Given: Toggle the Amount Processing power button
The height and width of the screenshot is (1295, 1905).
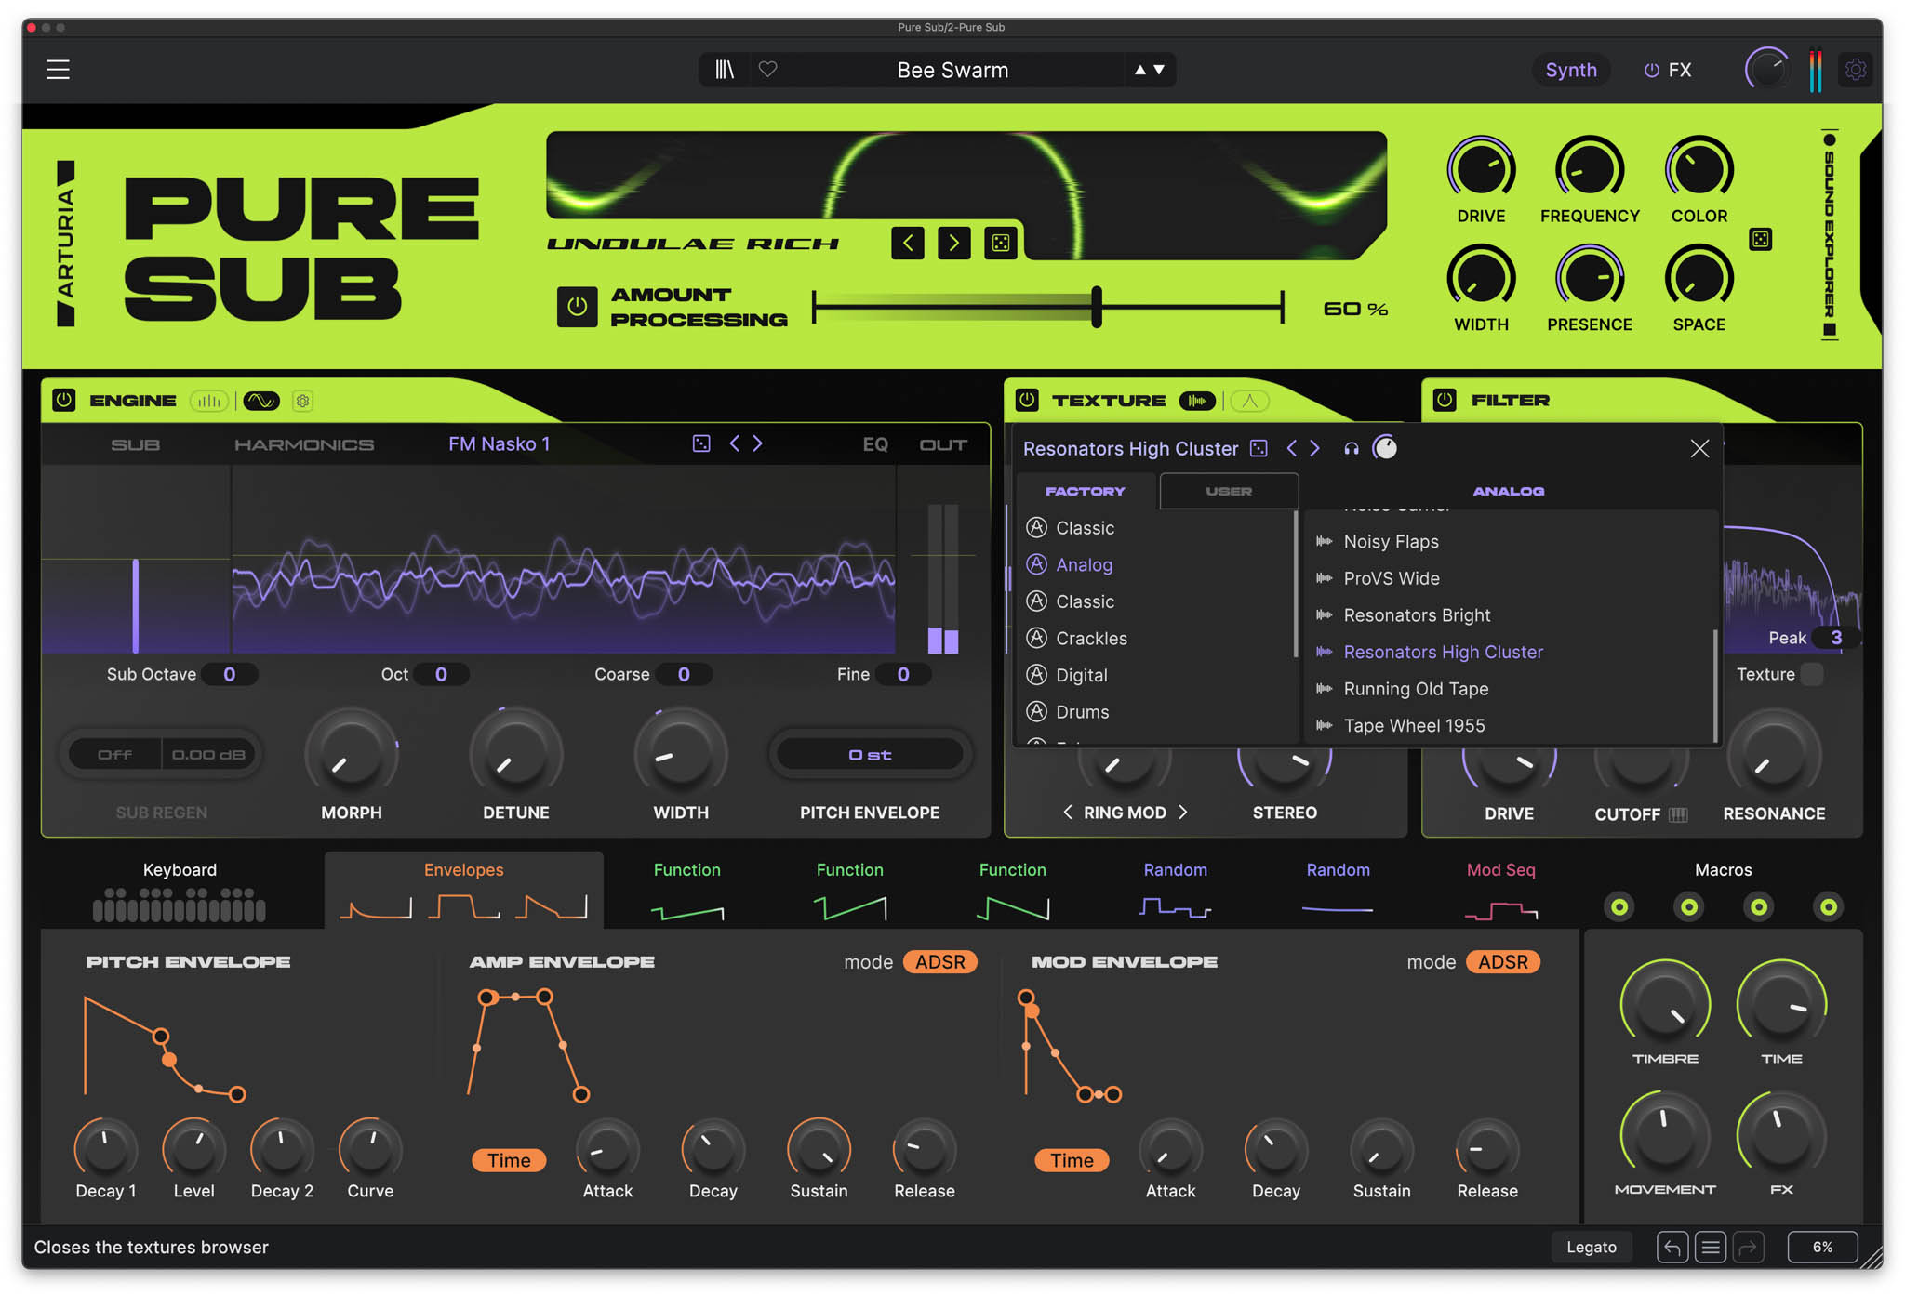Looking at the screenshot, I should click(577, 306).
